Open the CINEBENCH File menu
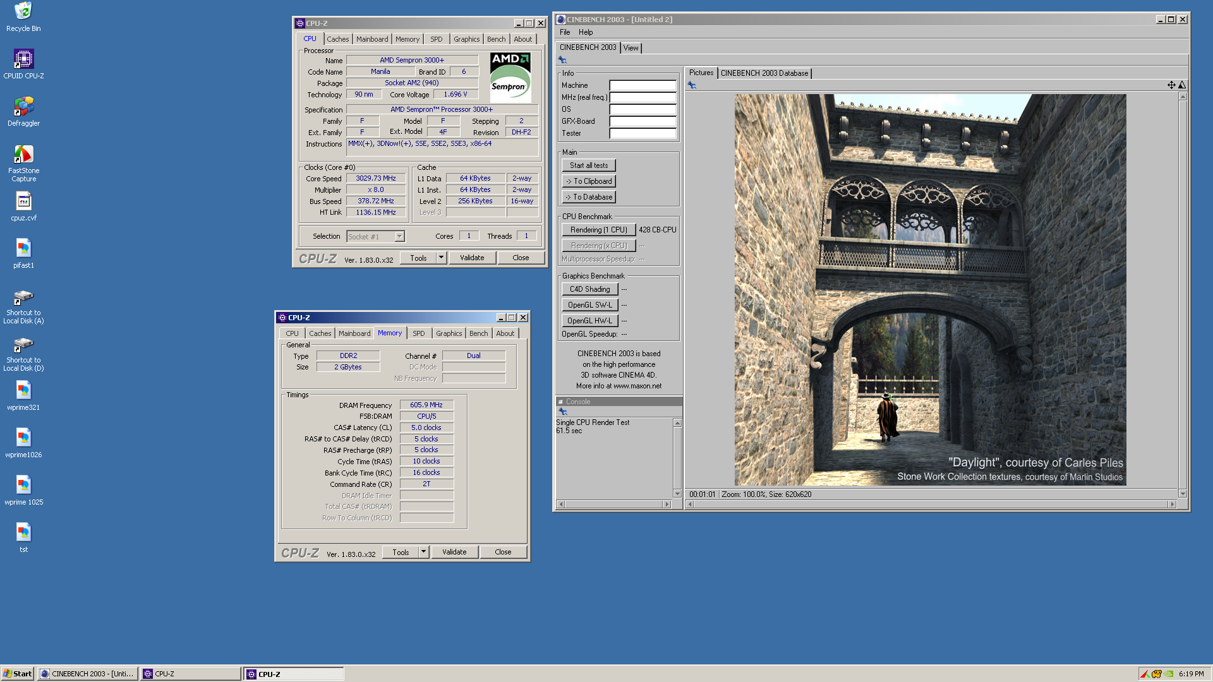Image resolution: width=1213 pixels, height=682 pixels. pos(565,32)
